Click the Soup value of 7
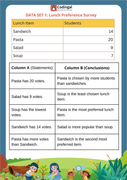The width and height of the screenshot is (127, 180). 112,56
